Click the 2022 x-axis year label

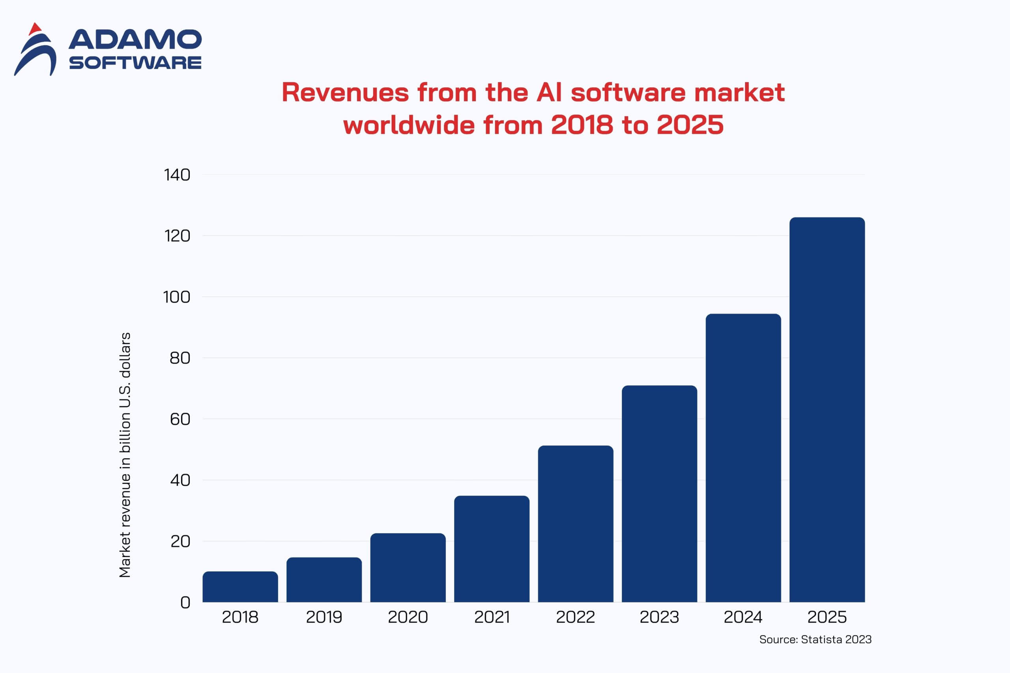click(x=575, y=617)
